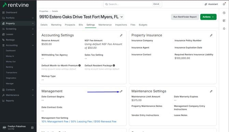
Task: Switch to the Files tab
Action: pyautogui.click(x=133, y=25)
